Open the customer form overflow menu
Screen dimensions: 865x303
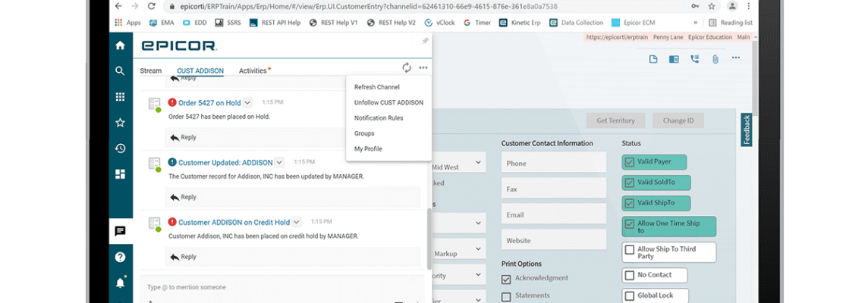pos(736,58)
